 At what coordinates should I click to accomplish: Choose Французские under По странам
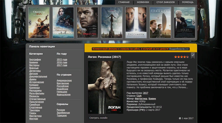pyautogui.click(x=64, y=95)
